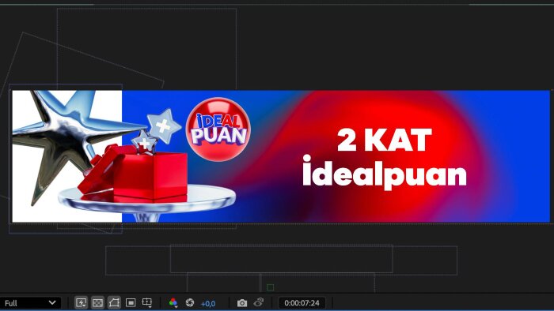This screenshot has width=554, height=311.
Task: Click the +0,0 exposure value
Action: [x=208, y=304]
